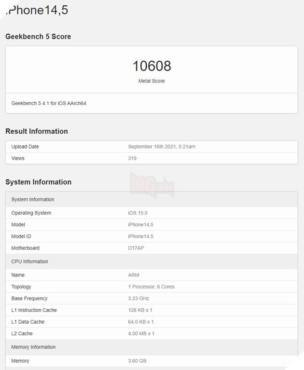Click the L2 Cache 4.00 MB value
This screenshot has height=370, width=304.
coord(141,333)
